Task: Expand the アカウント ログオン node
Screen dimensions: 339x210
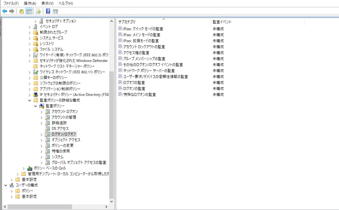Action: [x=41, y=112]
